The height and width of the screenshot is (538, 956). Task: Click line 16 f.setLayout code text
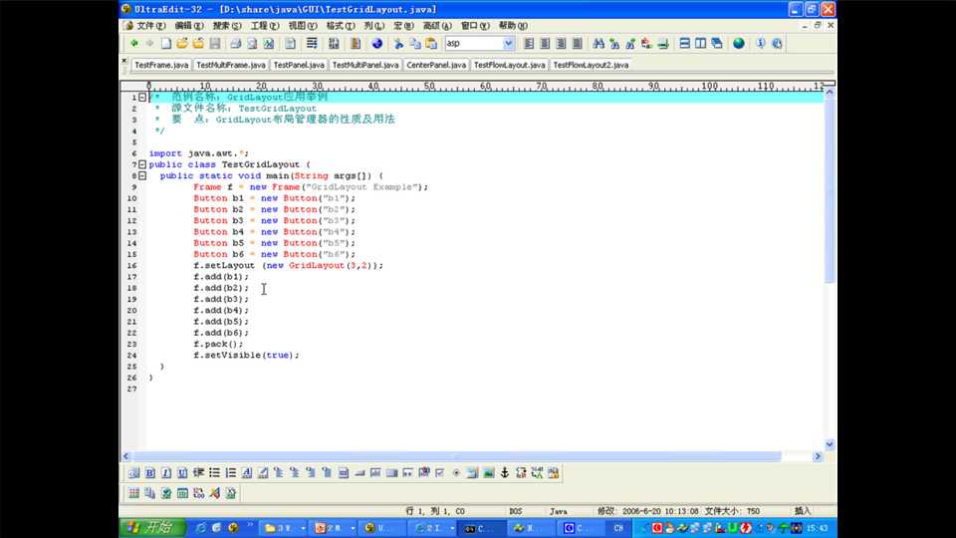click(x=289, y=265)
